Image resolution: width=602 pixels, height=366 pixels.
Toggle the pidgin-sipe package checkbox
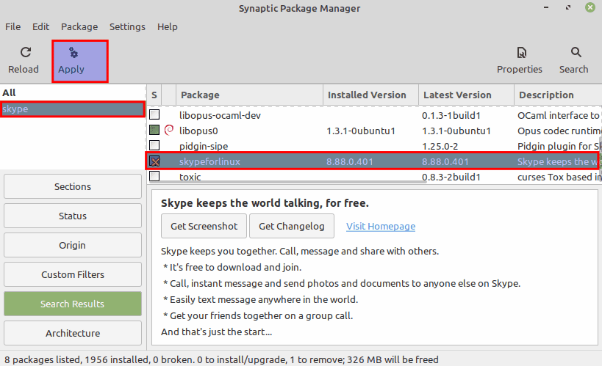tap(154, 146)
